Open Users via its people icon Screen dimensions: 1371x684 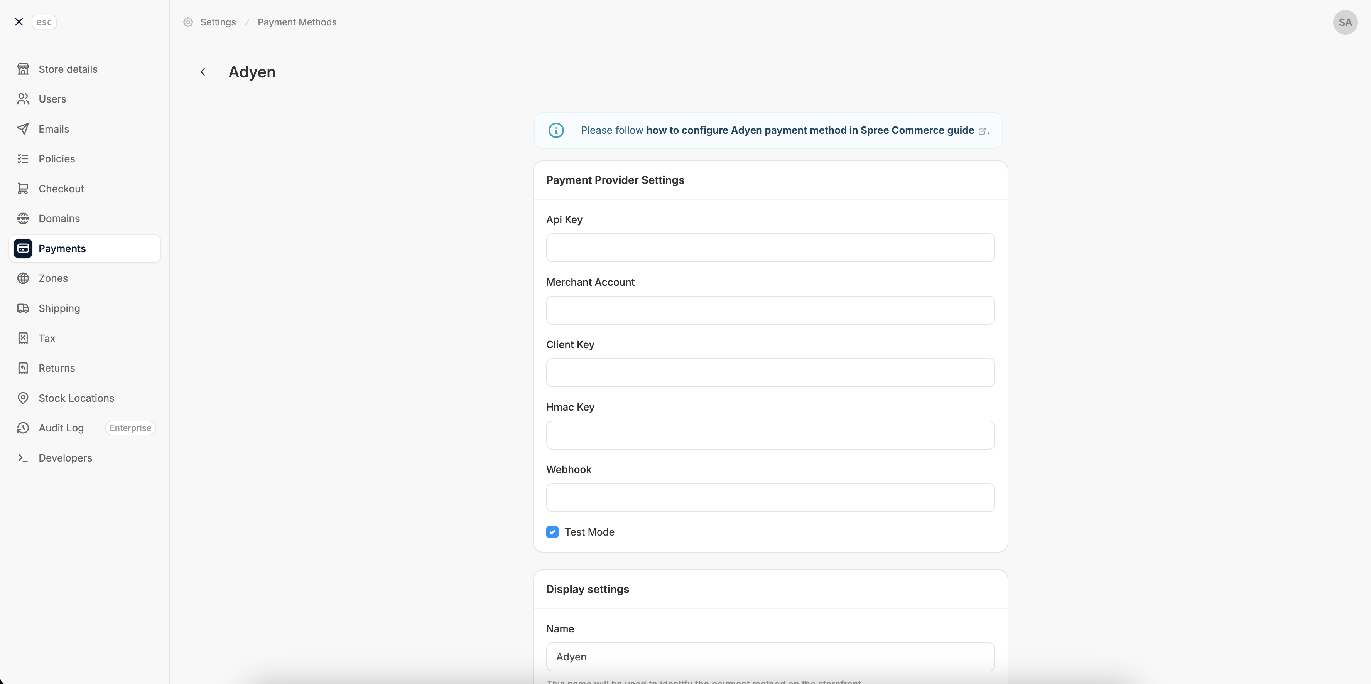[x=23, y=99]
